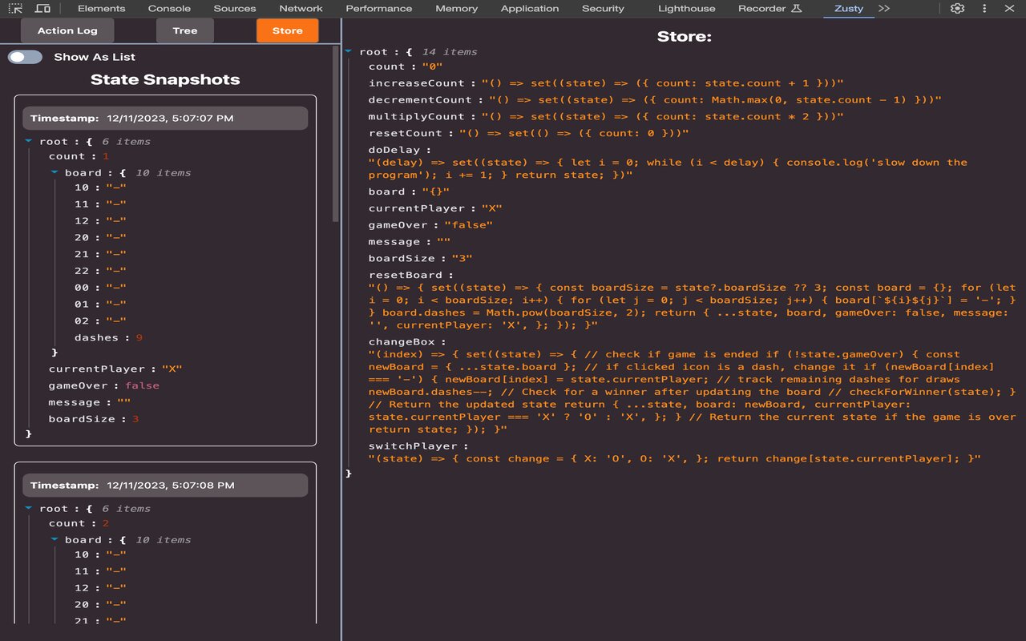Click the currentPlayer "X" entry in Store
This screenshot has height=641, width=1026.
click(435, 208)
